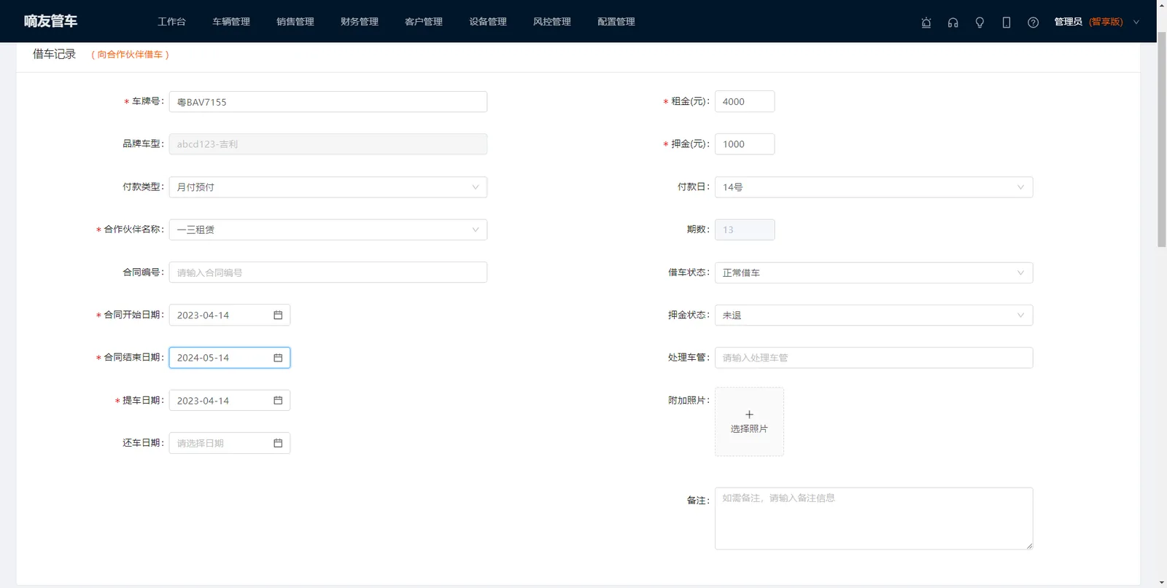
Task: Click into the 车牌号 input field
Action: pyautogui.click(x=328, y=102)
